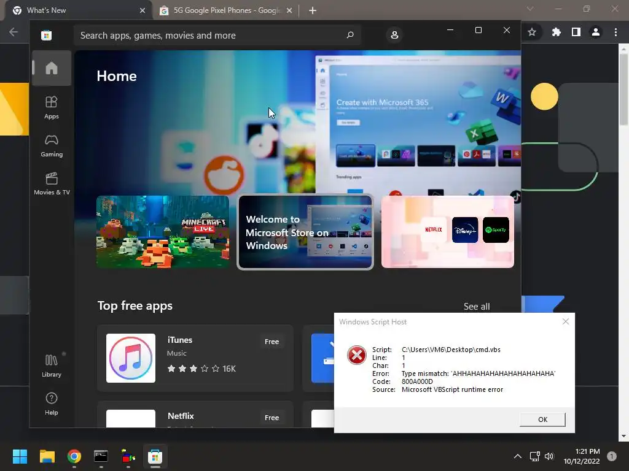The image size is (629, 471).
Task: Open File Explorer from the taskbar
Action: click(x=47, y=456)
